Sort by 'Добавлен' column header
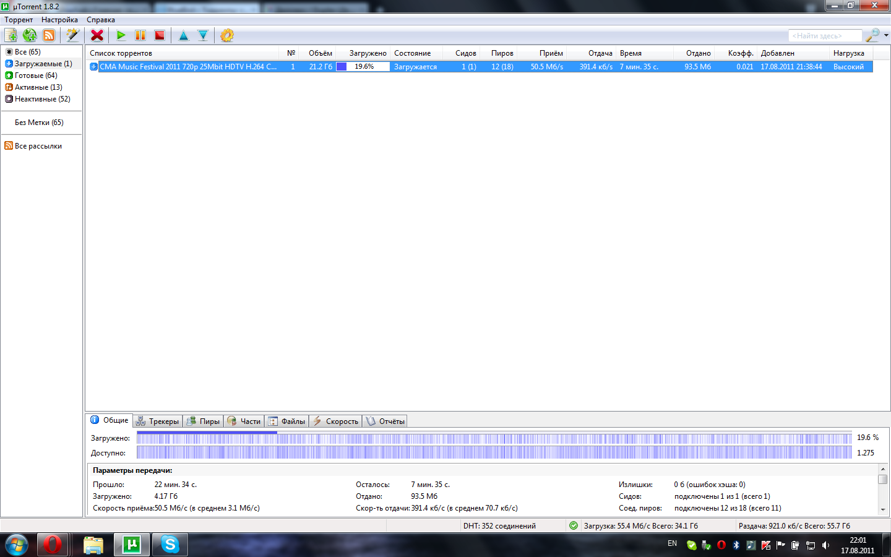This screenshot has width=891, height=557. click(x=793, y=53)
